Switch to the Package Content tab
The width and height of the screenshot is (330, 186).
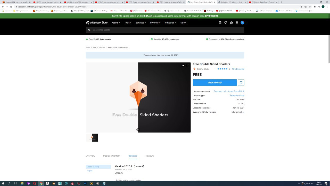112,156
